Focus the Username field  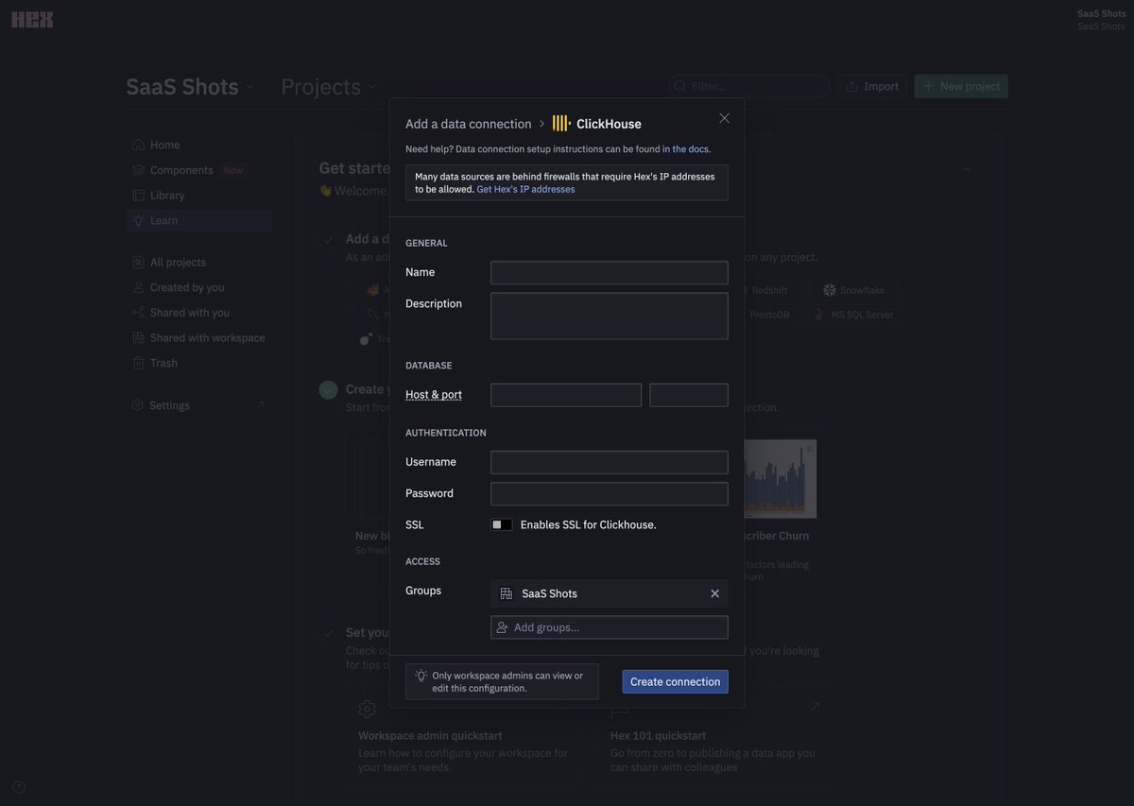tap(610, 462)
